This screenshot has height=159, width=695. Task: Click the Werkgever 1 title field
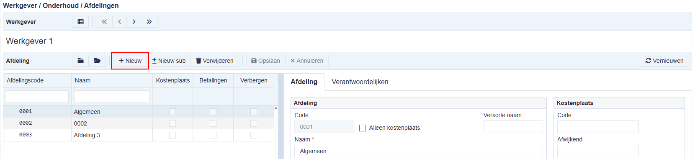point(347,41)
